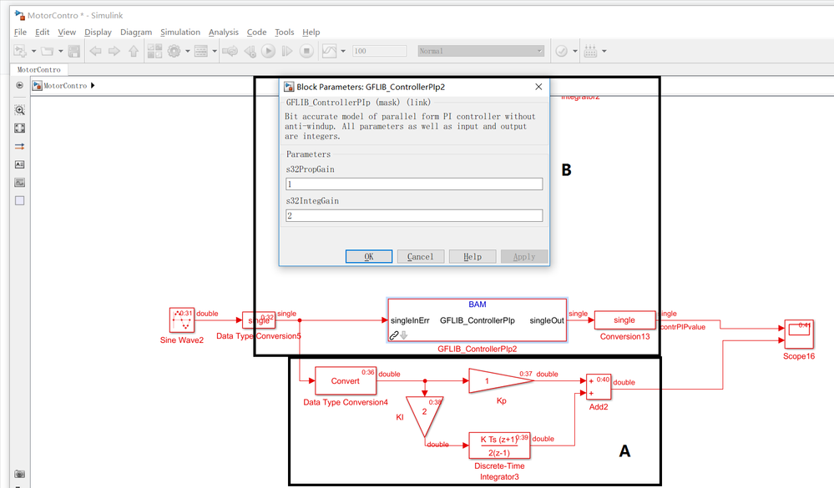The image size is (834, 488).
Task: Click the Step Back button
Action: click(x=250, y=51)
